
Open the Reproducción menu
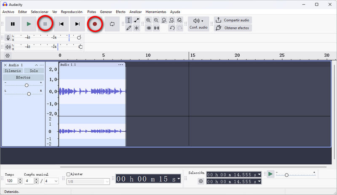pos(72,12)
